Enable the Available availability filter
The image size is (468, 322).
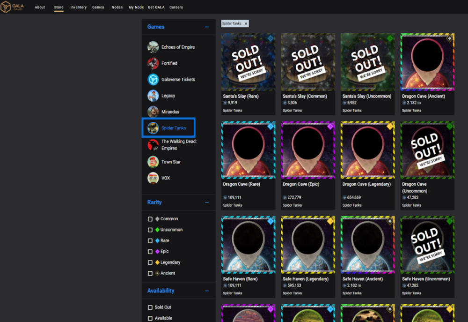(x=150, y=318)
